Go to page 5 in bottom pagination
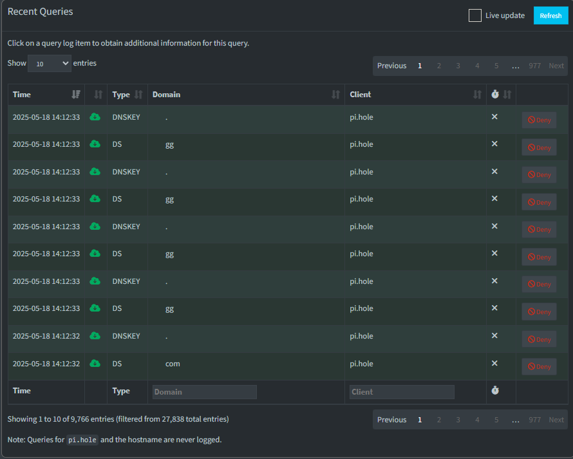Screen dimensions: 573x459 pos(496,420)
